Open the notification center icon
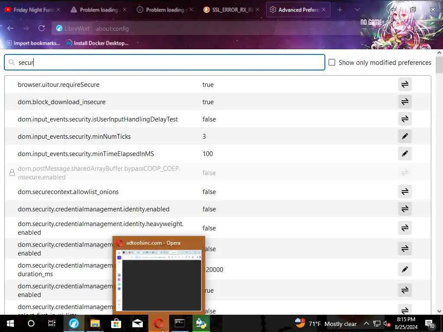 tap(430, 323)
